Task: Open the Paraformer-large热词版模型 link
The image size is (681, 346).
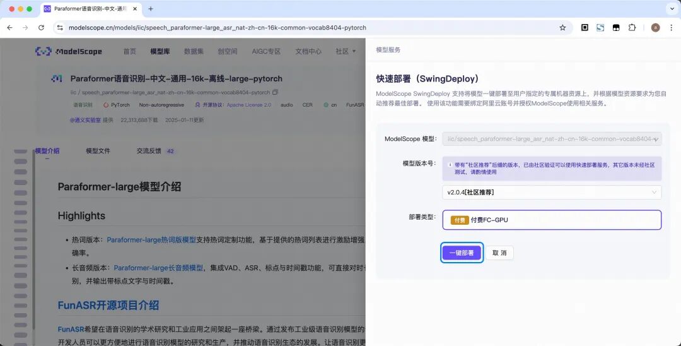Action: coord(151,240)
